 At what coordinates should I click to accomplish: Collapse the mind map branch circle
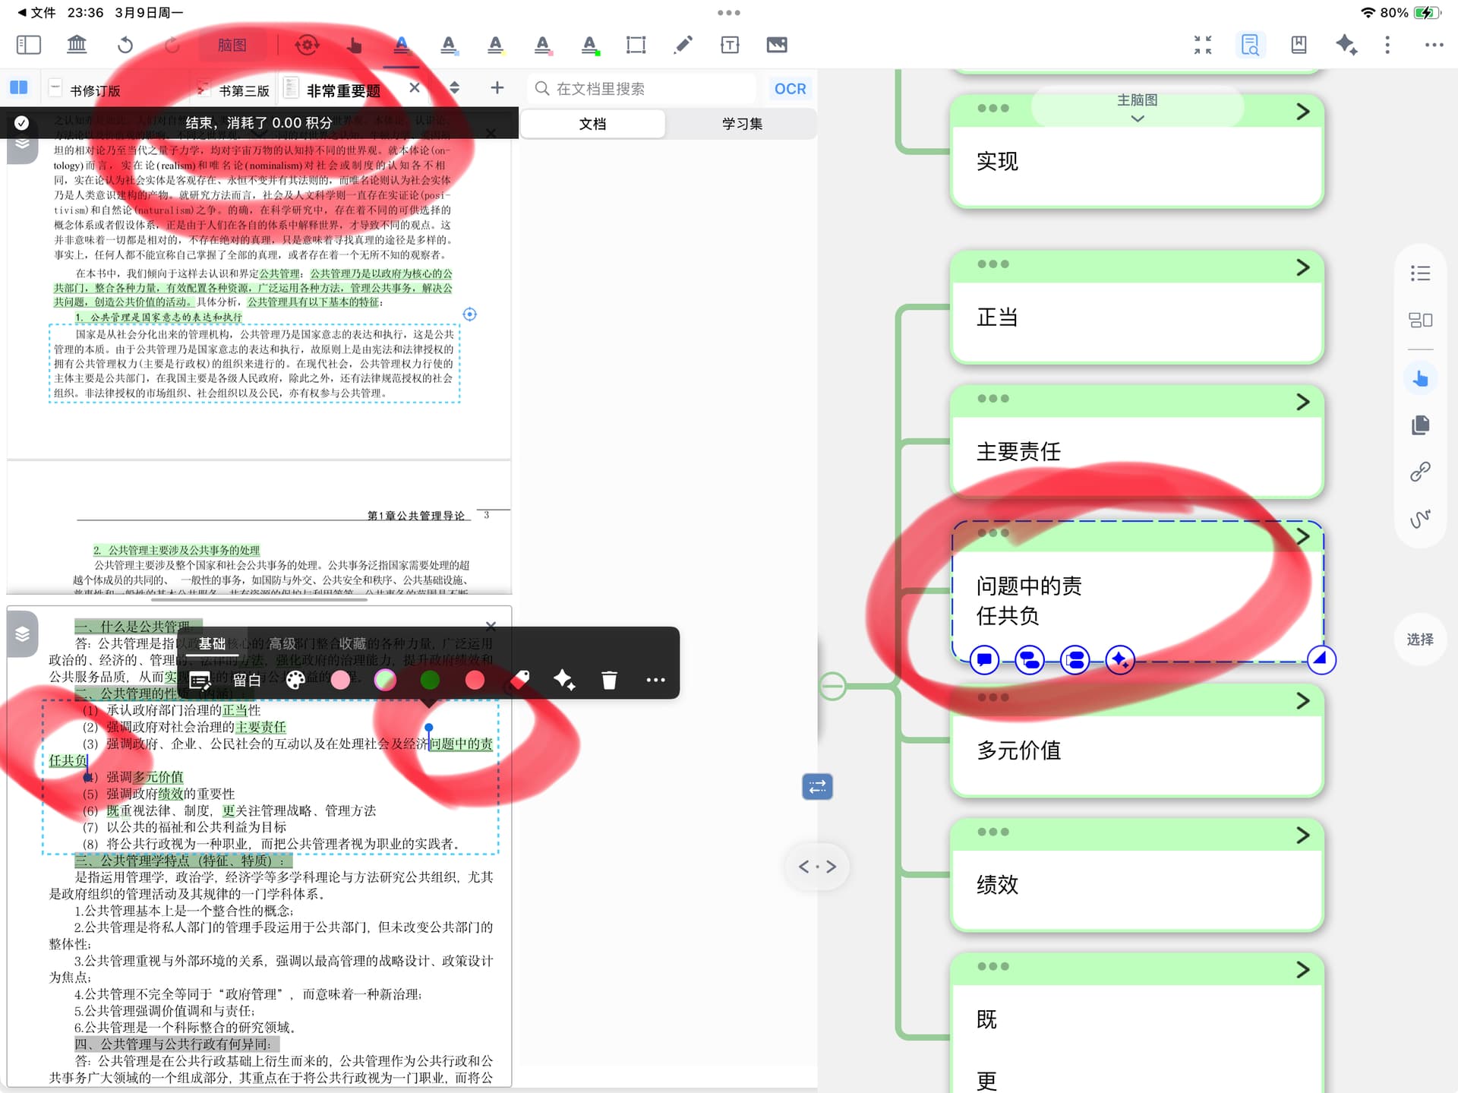832,686
